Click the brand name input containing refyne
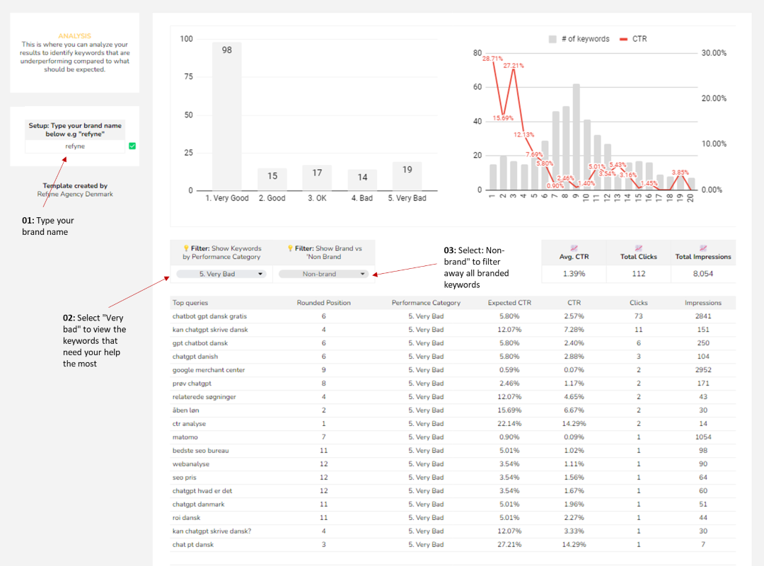Viewport: 764px width, 566px height. coord(75,146)
